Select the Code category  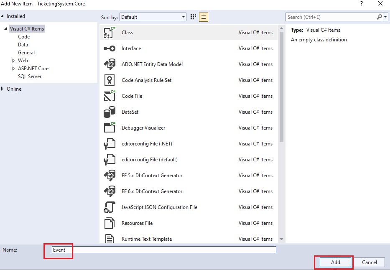coord(24,37)
